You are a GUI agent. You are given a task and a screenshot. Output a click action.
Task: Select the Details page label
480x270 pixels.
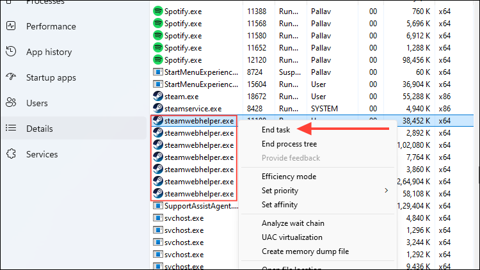click(x=39, y=129)
